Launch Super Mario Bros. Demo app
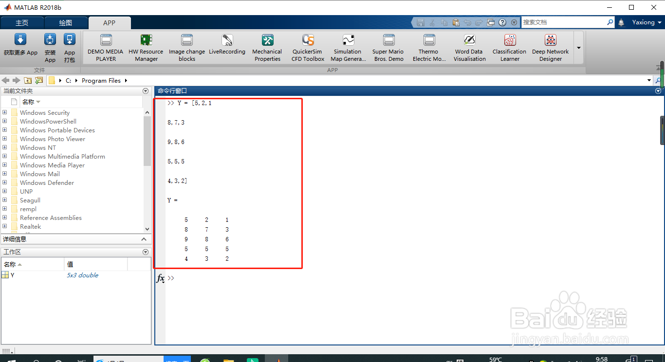The image size is (665, 362). (x=388, y=48)
